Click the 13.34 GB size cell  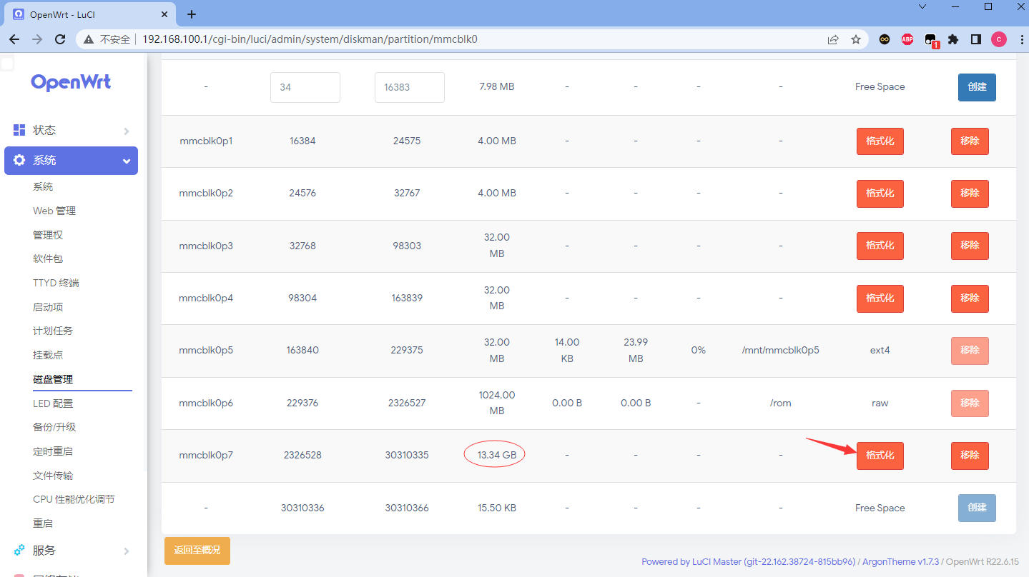(x=496, y=455)
